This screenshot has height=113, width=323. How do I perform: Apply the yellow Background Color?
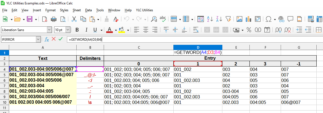pos(122,30)
